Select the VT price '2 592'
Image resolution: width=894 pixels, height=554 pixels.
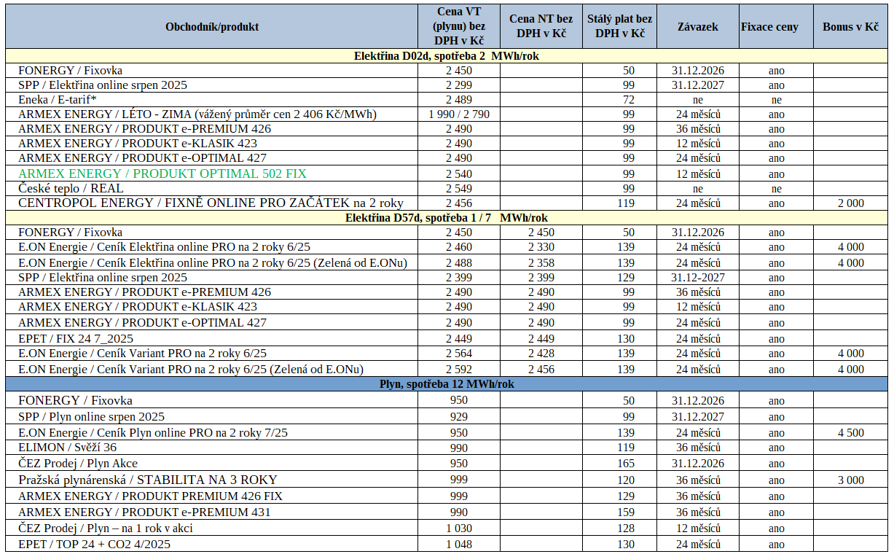point(459,370)
